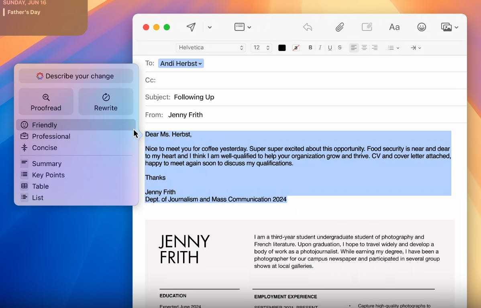Image resolution: width=481 pixels, height=308 pixels.
Task: Click the Key Points bullet icon
Action: pyautogui.click(x=24, y=175)
